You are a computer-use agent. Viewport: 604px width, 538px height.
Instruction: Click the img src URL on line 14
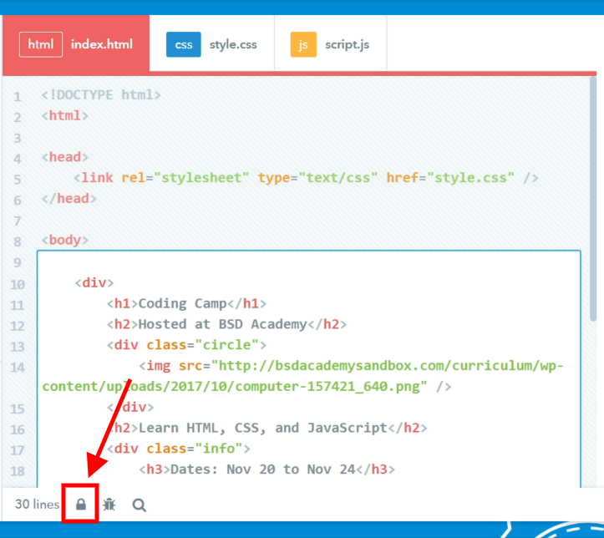(302, 376)
